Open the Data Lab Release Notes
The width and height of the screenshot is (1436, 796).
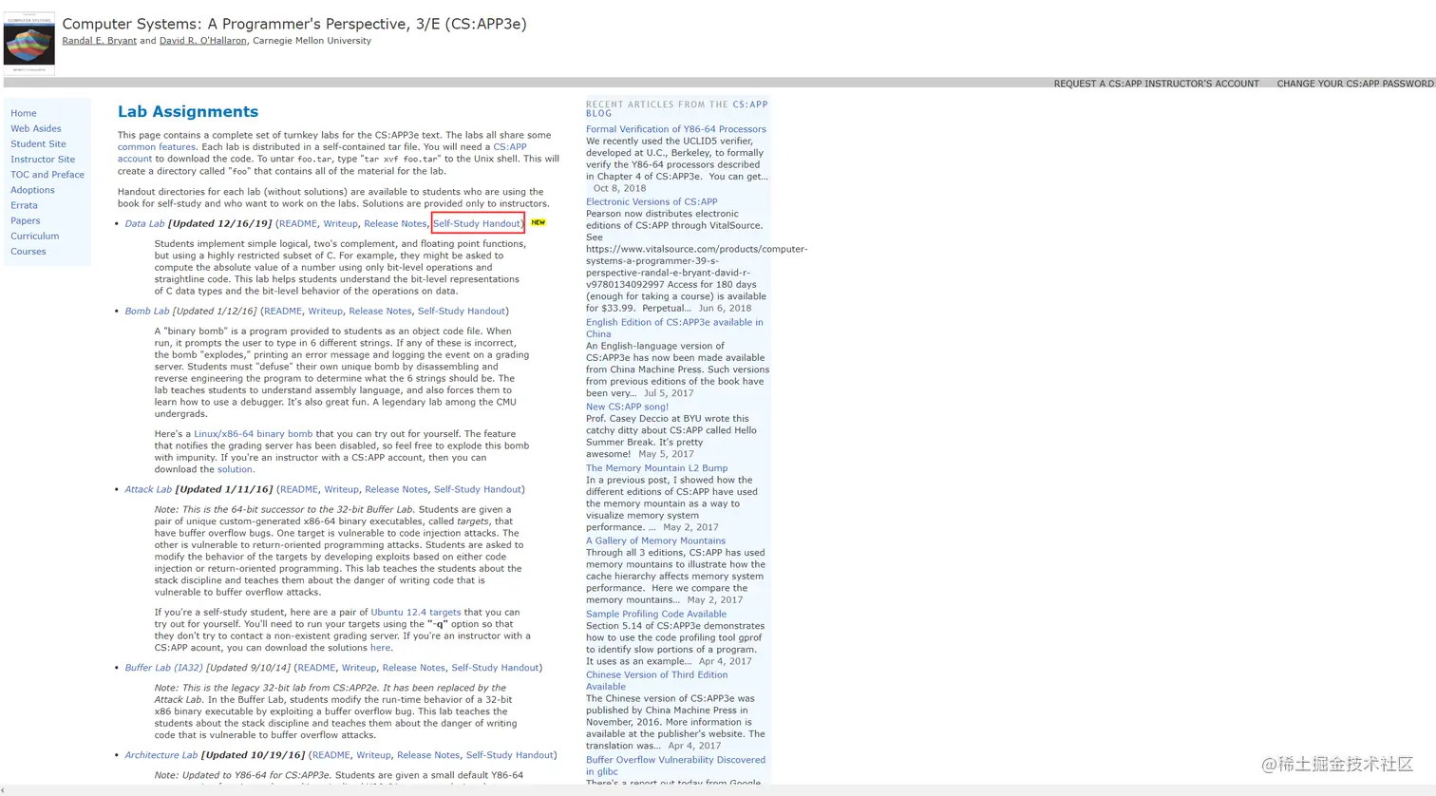click(395, 223)
